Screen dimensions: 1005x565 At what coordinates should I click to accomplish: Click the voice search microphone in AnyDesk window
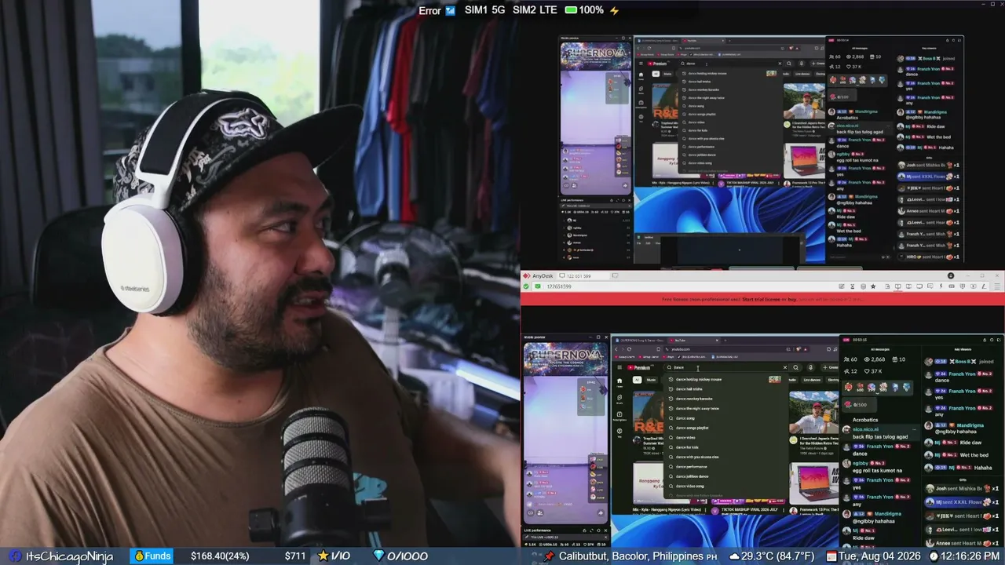click(x=811, y=367)
